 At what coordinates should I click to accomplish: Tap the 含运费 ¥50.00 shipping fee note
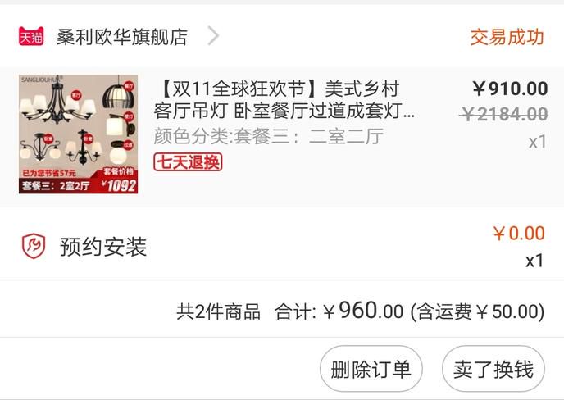(x=477, y=311)
